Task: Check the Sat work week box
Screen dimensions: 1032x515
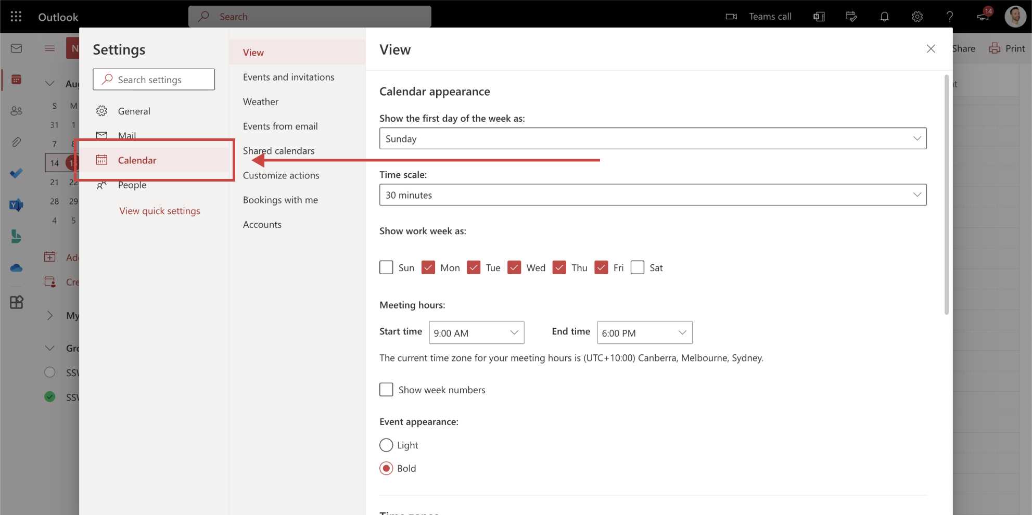Action: tap(638, 267)
